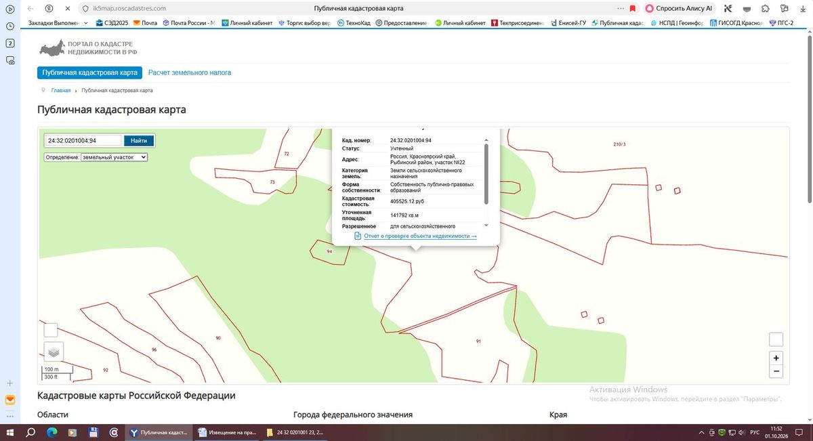The width and height of the screenshot is (813, 441).
Task: Open Windows Start menu
Action: pos(11,432)
